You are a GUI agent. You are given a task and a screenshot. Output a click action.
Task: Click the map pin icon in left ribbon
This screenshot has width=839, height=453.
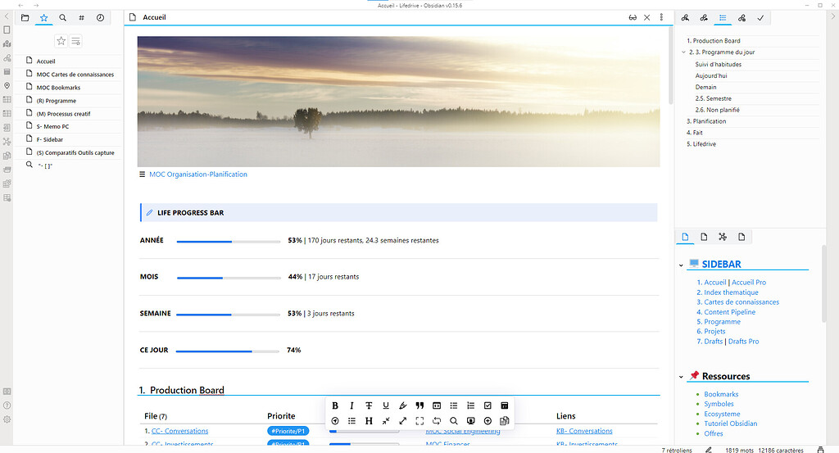7,85
